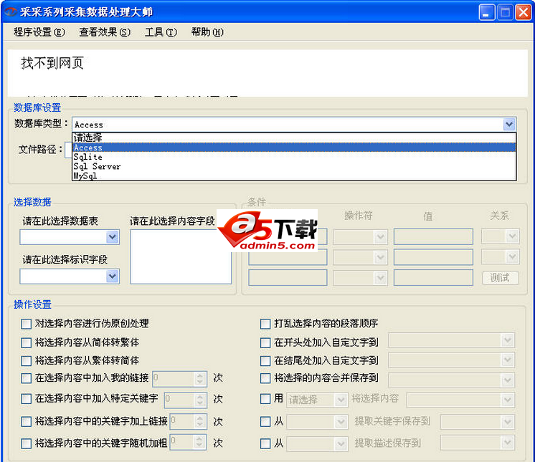
Task: Check 将选择内容中的关键字随机加粗
Action: (x=27, y=443)
